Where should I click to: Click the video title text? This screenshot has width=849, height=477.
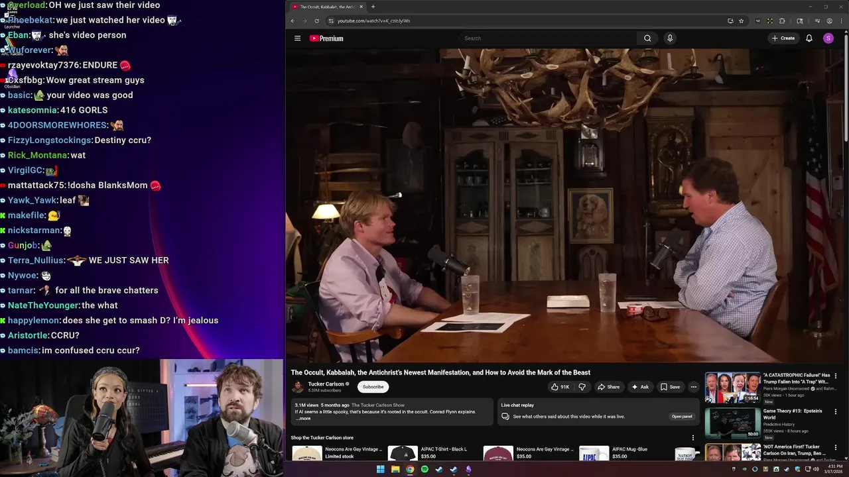440,372
